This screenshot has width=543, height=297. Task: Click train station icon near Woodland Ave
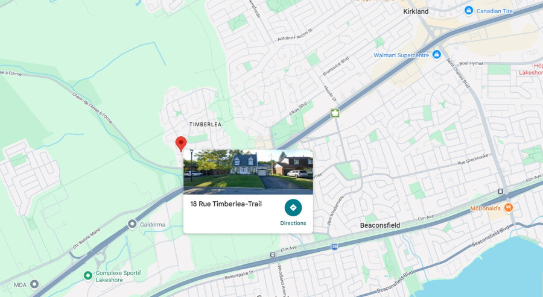click(x=273, y=255)
